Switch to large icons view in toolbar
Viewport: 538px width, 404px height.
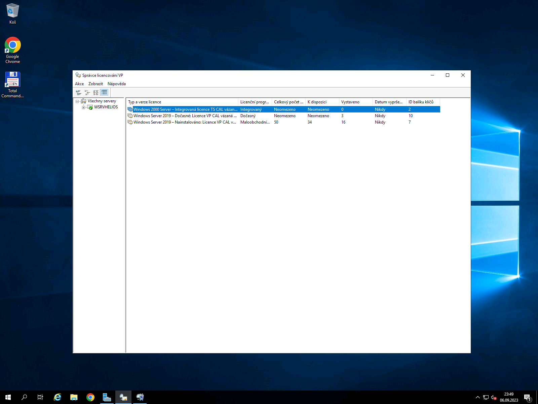point(79,92)
